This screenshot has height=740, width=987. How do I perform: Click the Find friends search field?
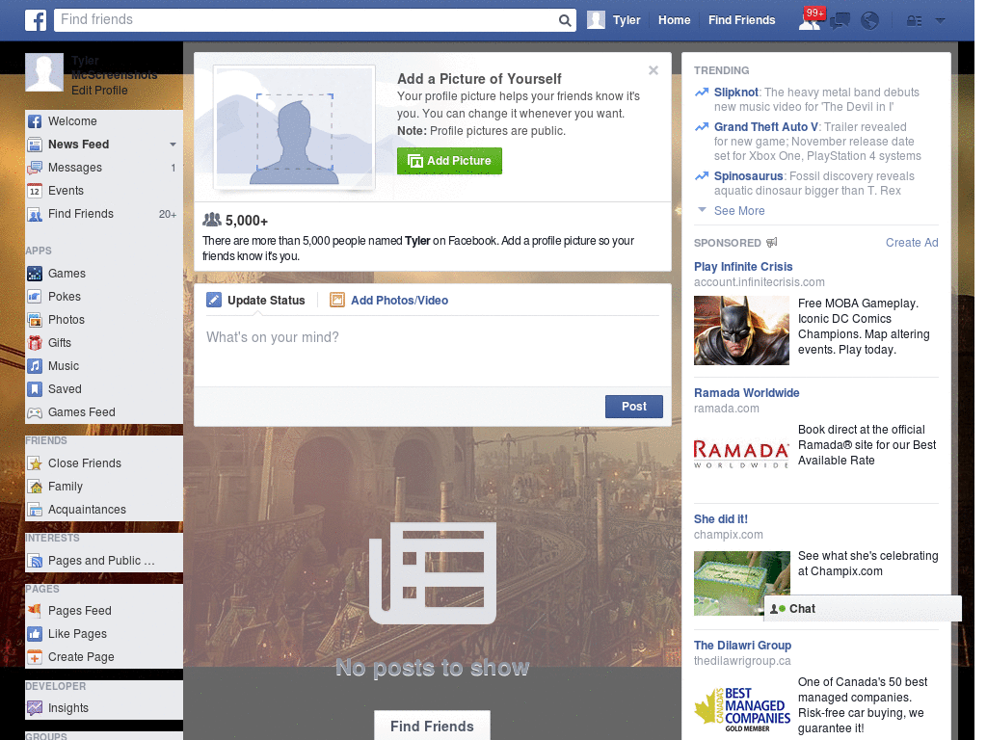click(307, 20)
